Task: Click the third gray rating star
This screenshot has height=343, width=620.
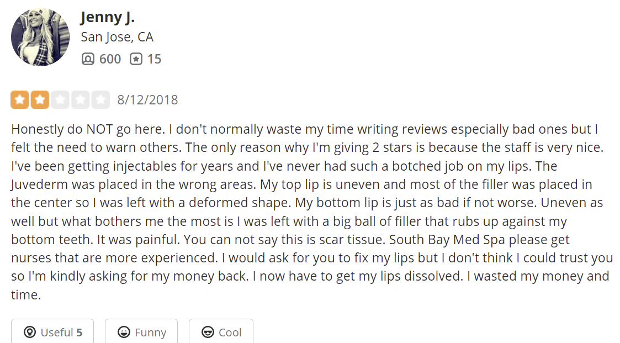Action: coord(60,99)
